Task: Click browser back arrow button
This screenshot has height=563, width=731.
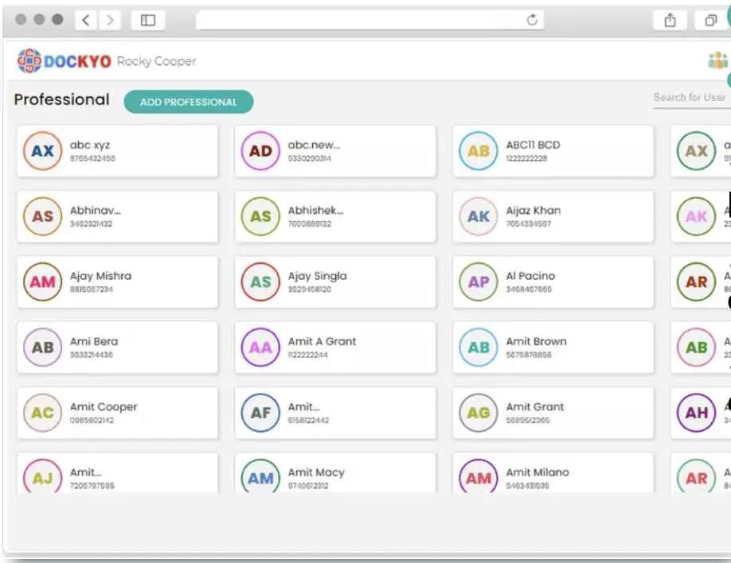Action: [x=86, y=21]
